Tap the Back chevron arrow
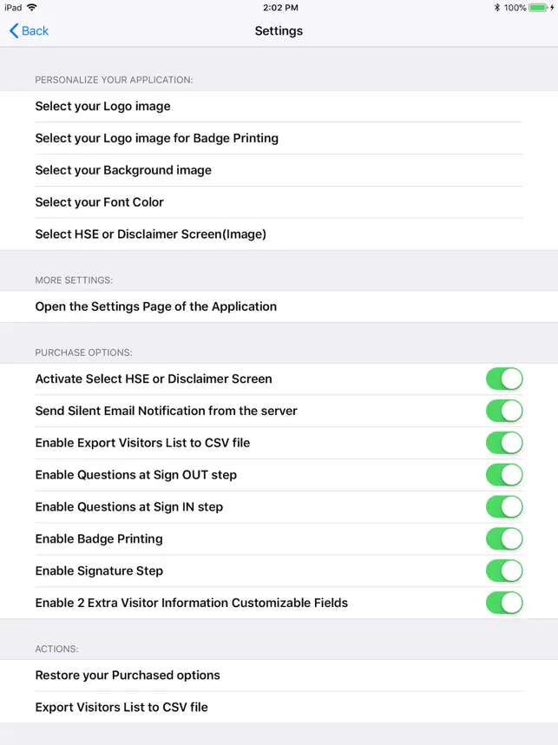558x745 pixels. coord(14,31)
